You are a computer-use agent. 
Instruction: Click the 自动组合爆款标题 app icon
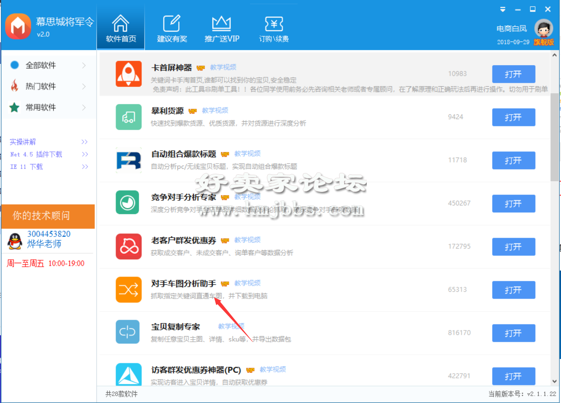tap(129, 160)
